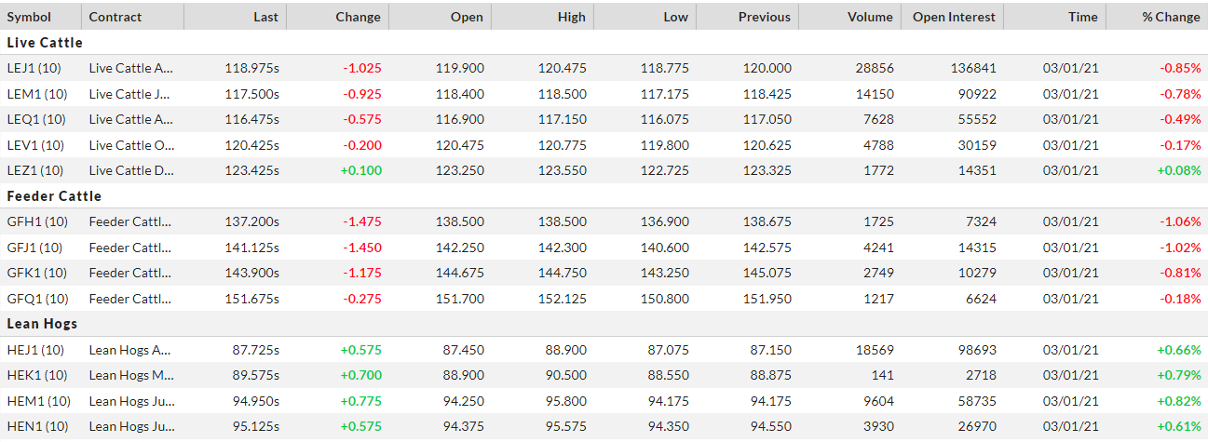
Task: Open the LEM1 (10) live cattle symbol
Action: tap(37, 94)
